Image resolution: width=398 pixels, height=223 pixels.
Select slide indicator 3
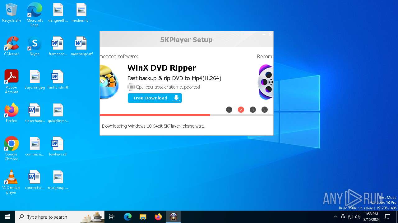tap(252, 110)
